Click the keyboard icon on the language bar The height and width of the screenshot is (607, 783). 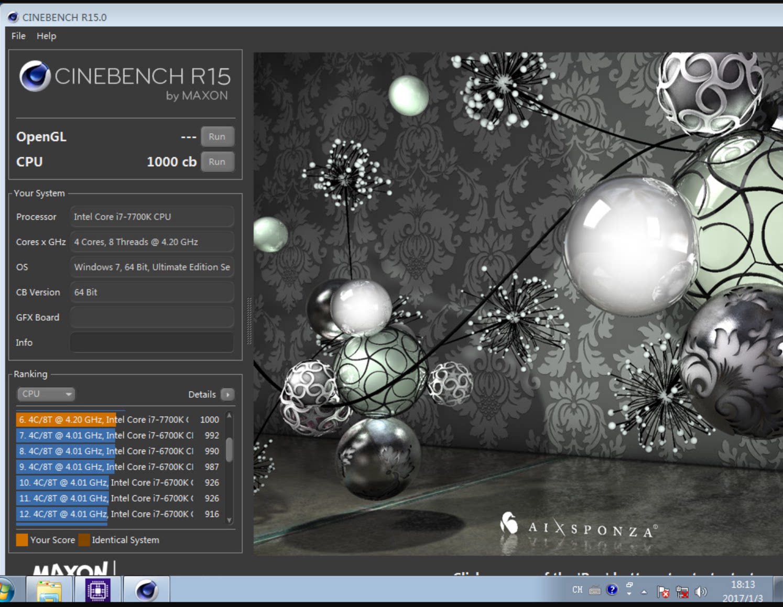pos(594,590)
